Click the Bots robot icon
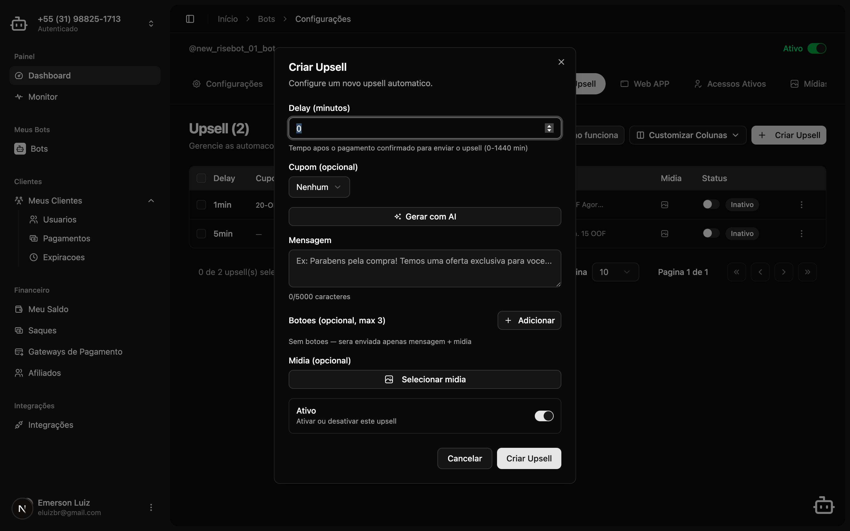This screenshot has height=531, width=850. coord(20,149)
